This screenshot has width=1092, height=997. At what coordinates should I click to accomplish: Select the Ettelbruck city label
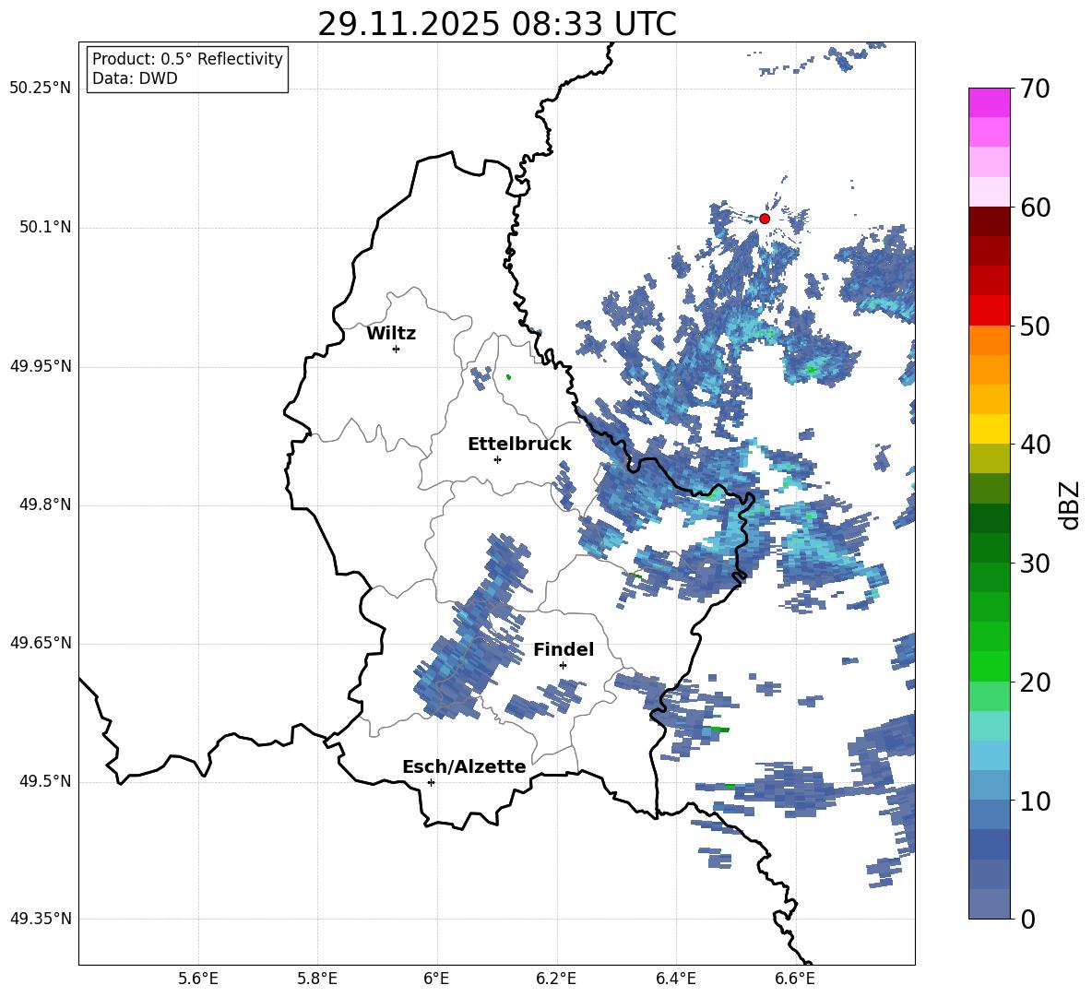519,445
